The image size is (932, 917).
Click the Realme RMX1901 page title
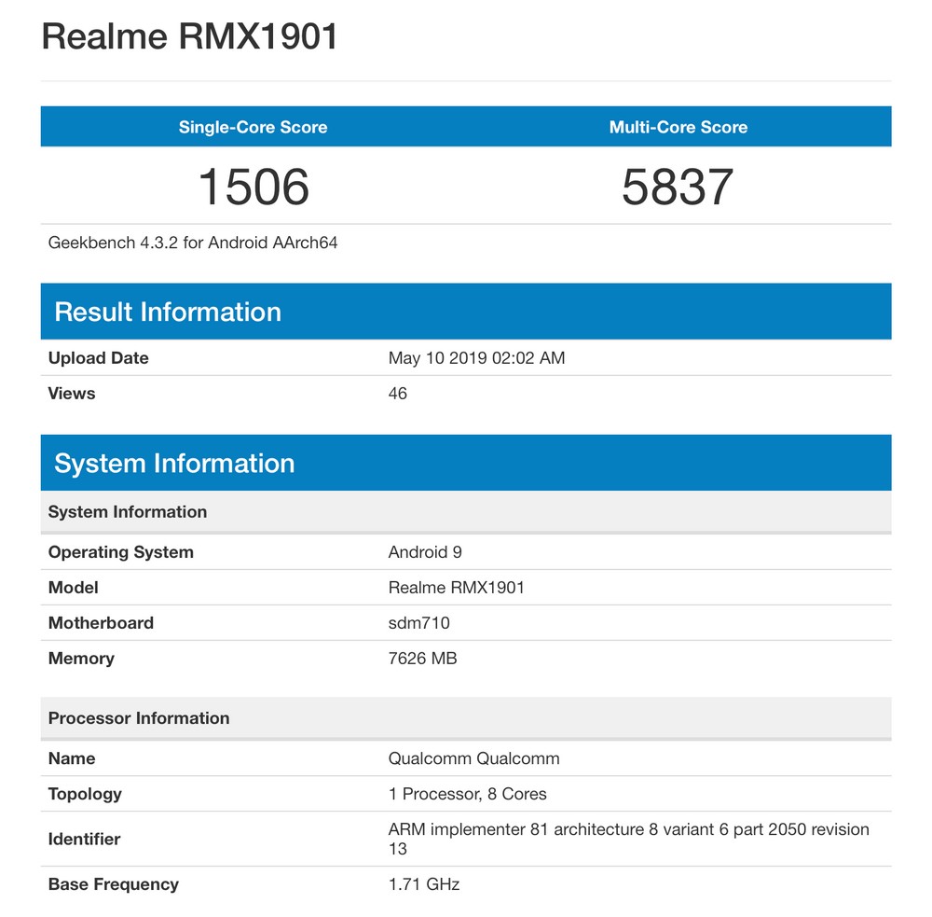pyautogui.click(x=189, y=36)
